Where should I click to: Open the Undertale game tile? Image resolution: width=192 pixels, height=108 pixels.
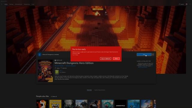click(121, 104)
